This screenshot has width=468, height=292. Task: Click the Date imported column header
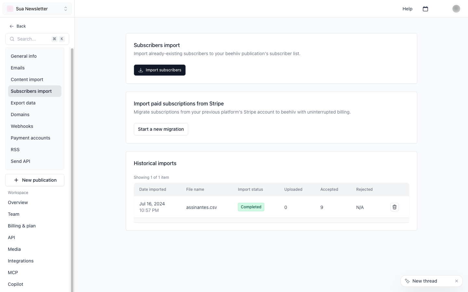153,189
